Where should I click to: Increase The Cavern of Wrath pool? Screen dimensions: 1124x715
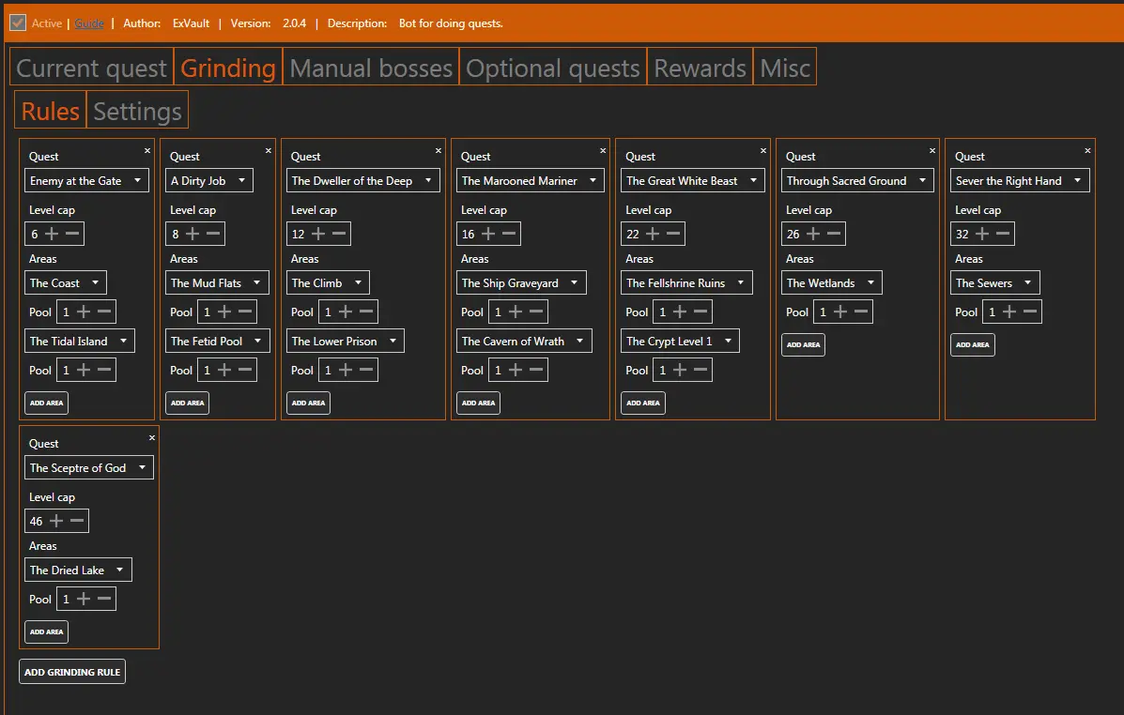pyautogui.click(x=516, y=370)
